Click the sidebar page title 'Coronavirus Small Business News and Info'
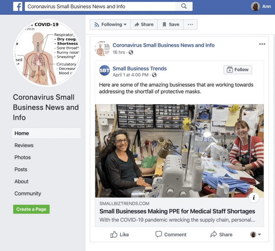Viewport: 275px width, 251px height. [46, 107]
